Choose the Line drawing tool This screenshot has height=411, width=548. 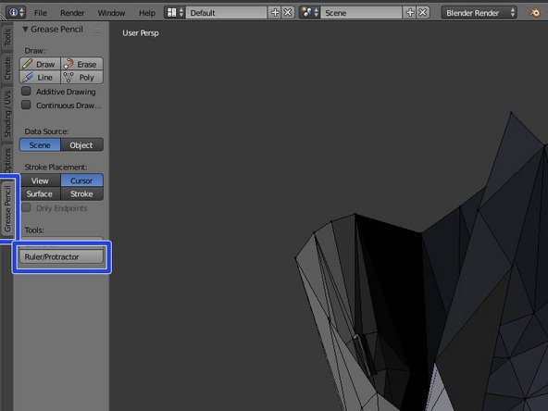(x=40, y=77)
